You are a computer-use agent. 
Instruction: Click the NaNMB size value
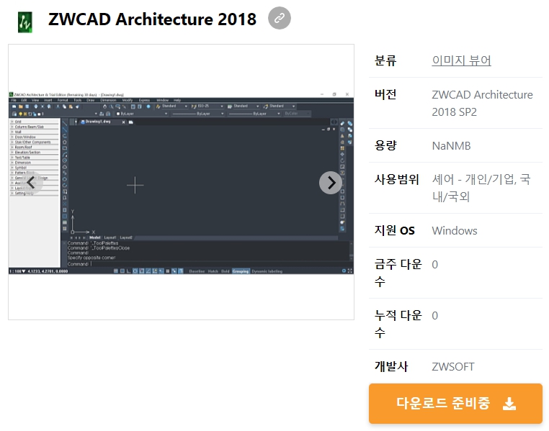(x=451, y=146)
